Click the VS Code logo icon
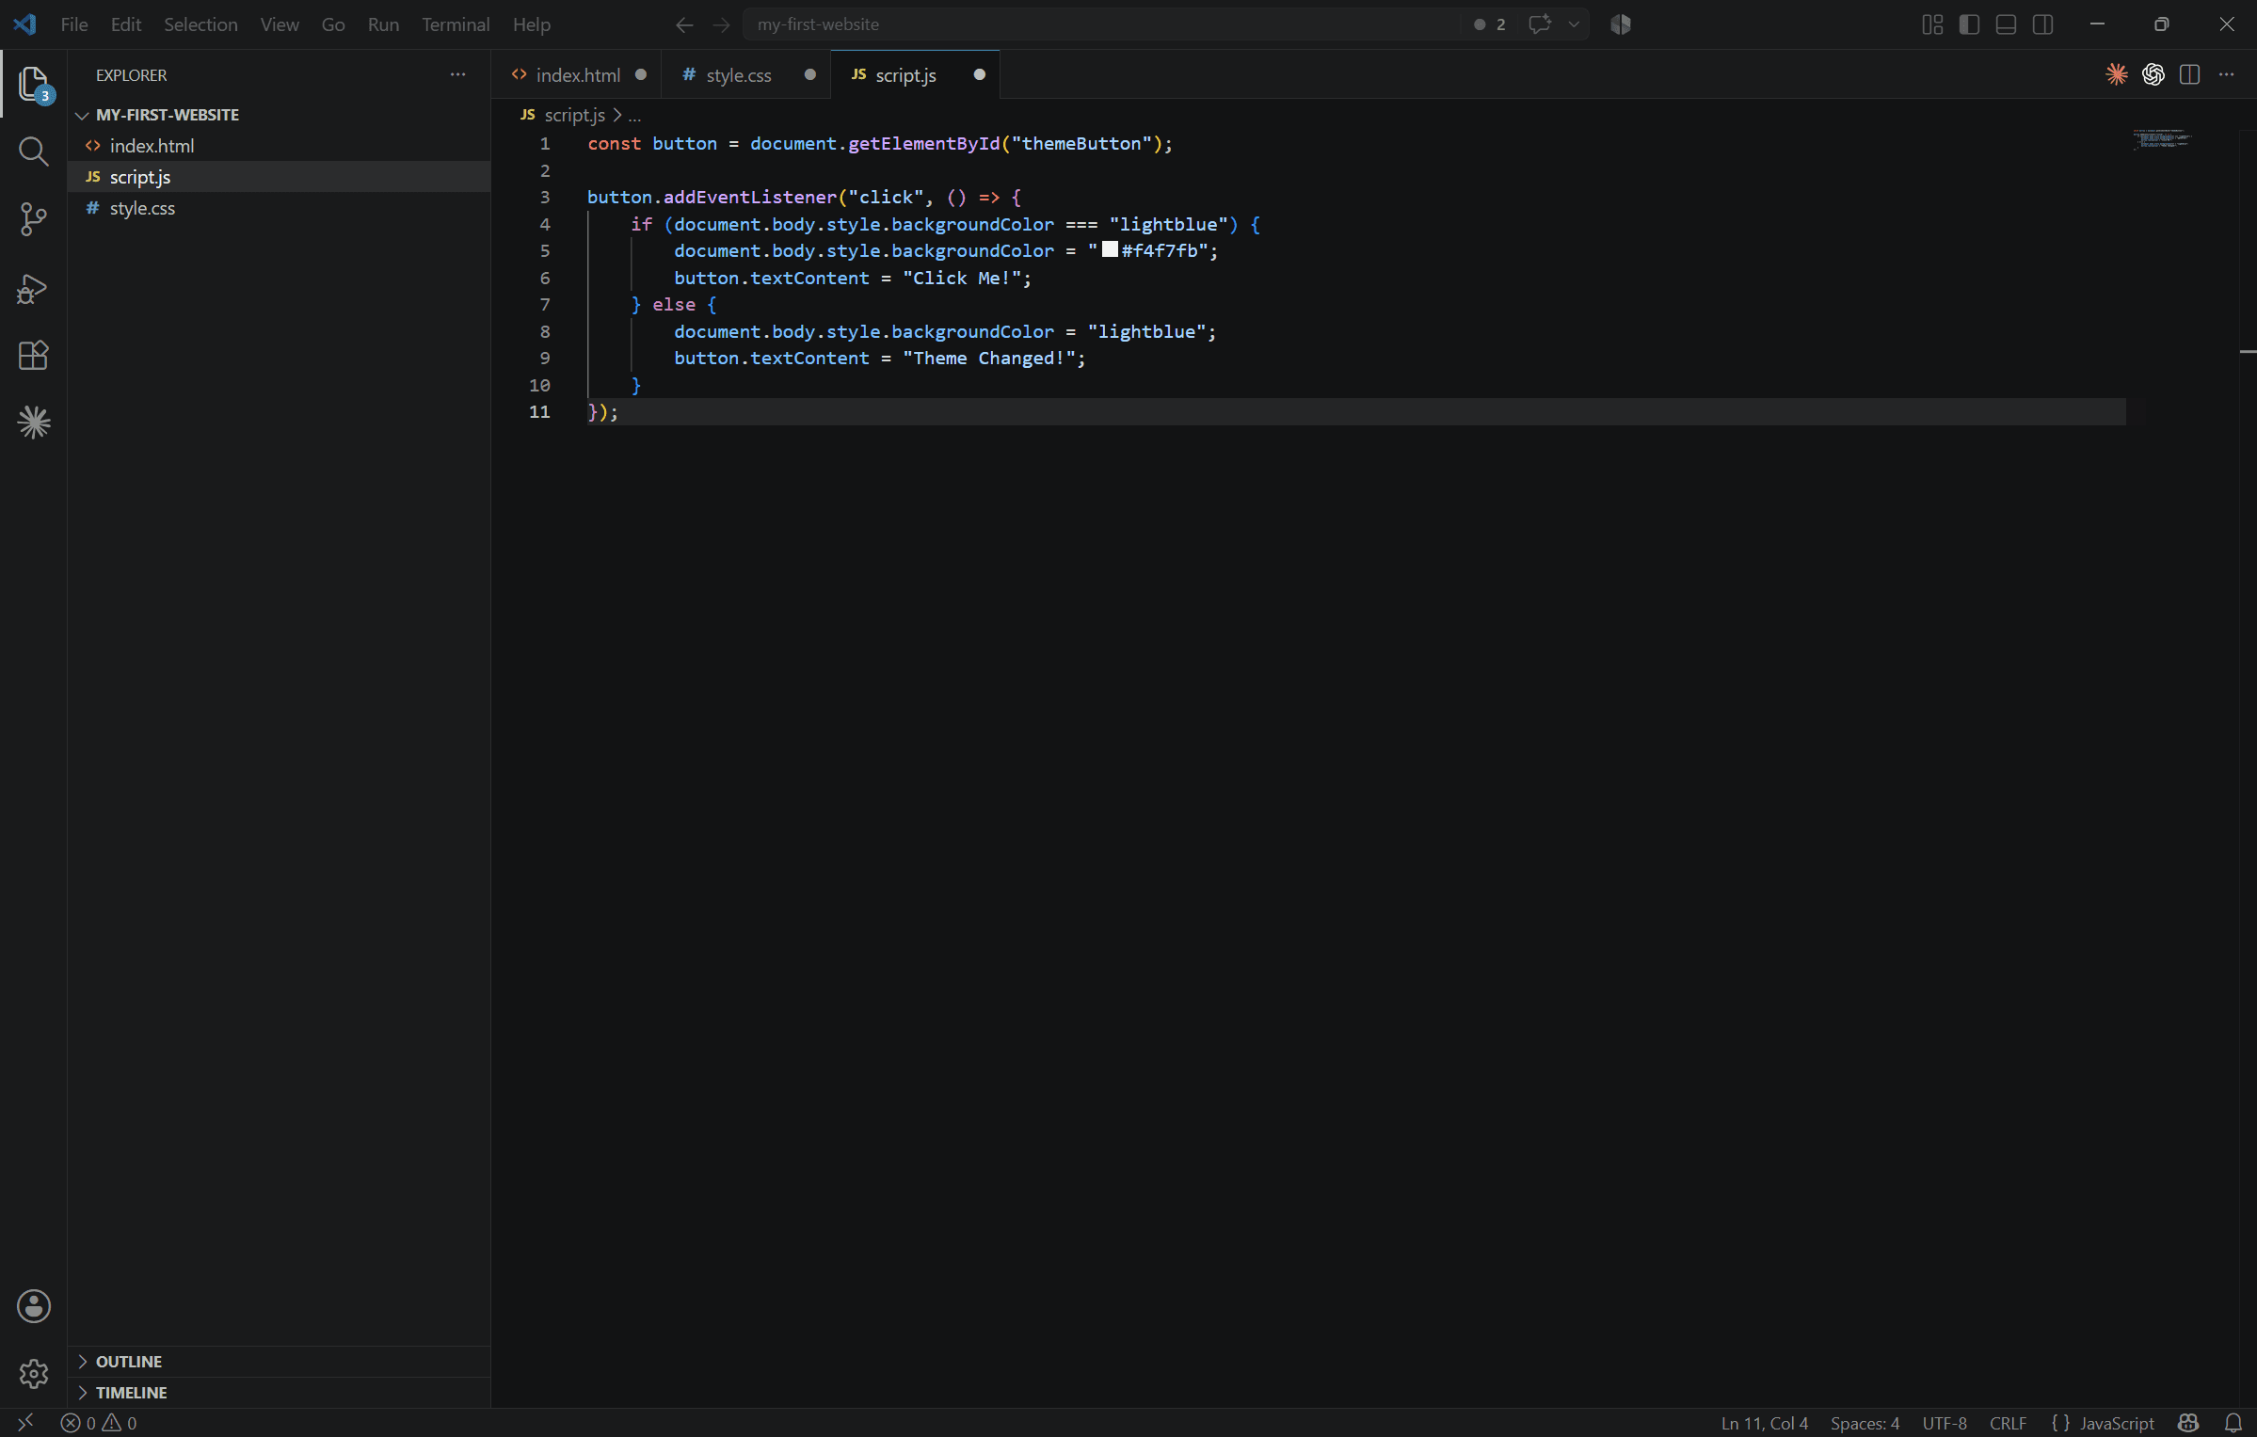Viewport: 2257px width, 1437px height. pos(25,24)
